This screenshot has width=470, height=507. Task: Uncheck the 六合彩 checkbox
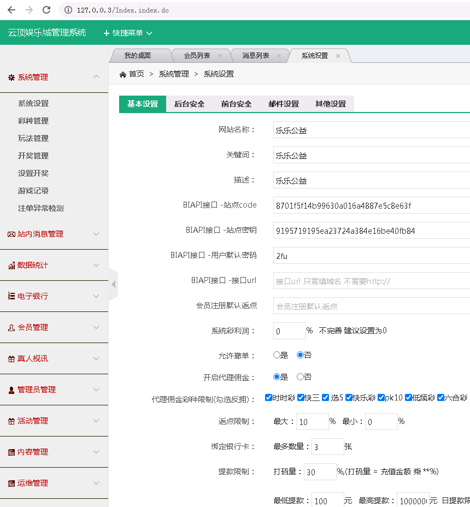pyautogui.click(x=440, y=397)
